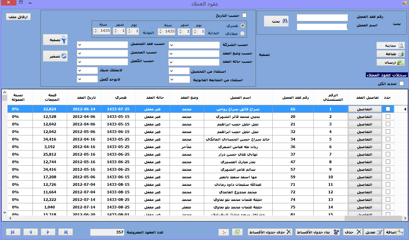Viewport: 409px width, 240px height.
Task: Add a new contract (إضافة)
Action: click(394, 232)
